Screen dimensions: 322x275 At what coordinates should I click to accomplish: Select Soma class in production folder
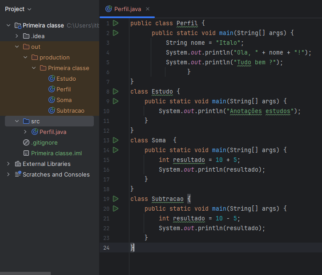point(64,100)
